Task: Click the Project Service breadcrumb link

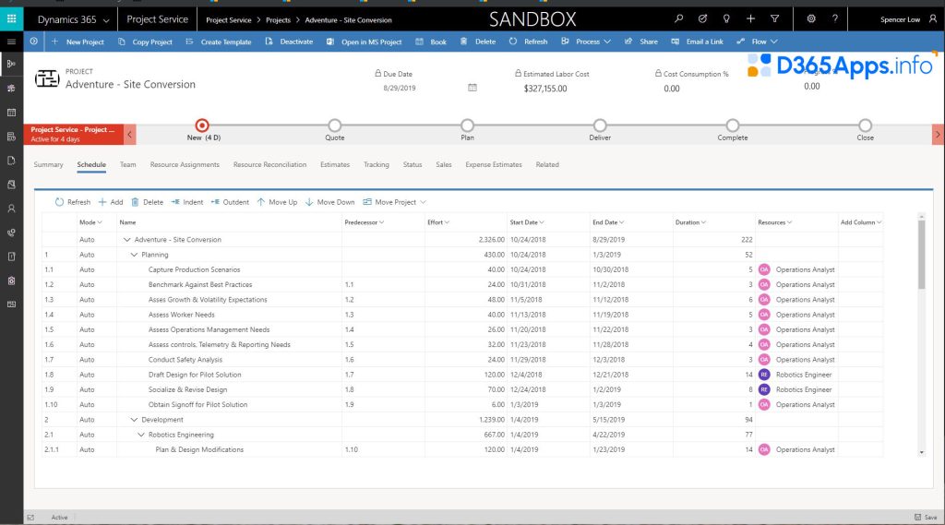Action: pos(229,20)
